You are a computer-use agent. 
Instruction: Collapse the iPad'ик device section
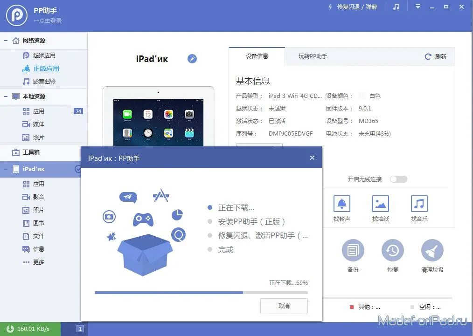(6, 169)
